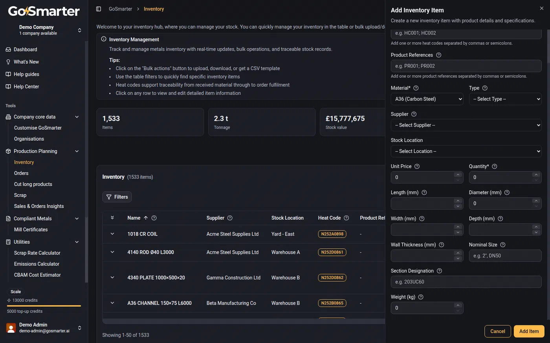The height and width of the screenshot is (343, 550).
Task: Click the Heat Code column help icon
Action: pyautogui.click(x=346, y=218)
